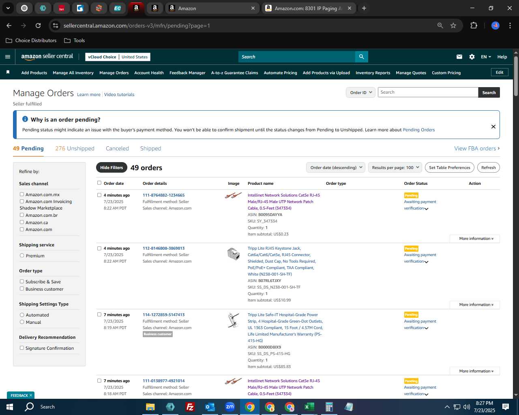Open Manage All Inventory in nav bar
Screen dimensions: 519x415
pyautogui.click(x=73, y=73)
